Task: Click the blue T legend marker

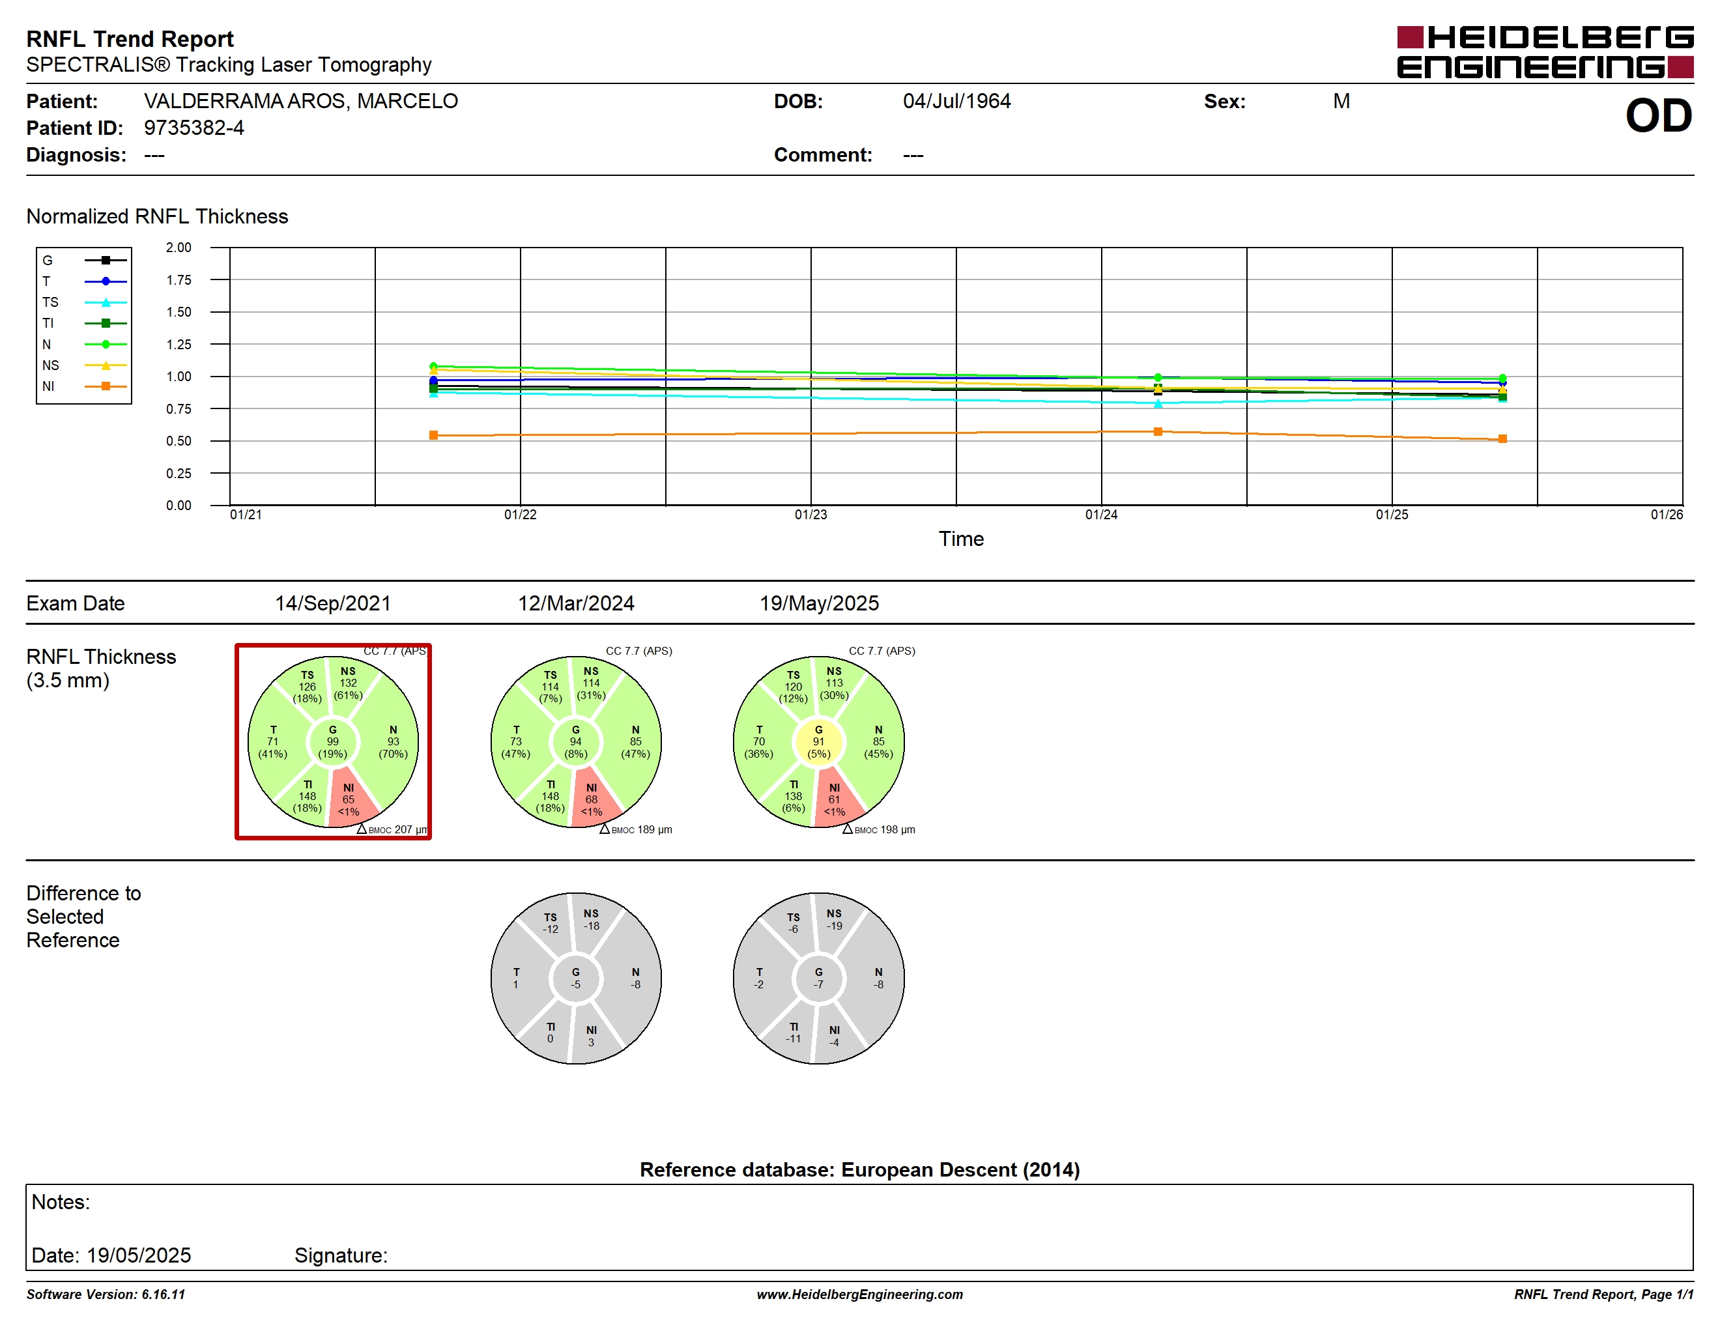Action: [106, 281]
